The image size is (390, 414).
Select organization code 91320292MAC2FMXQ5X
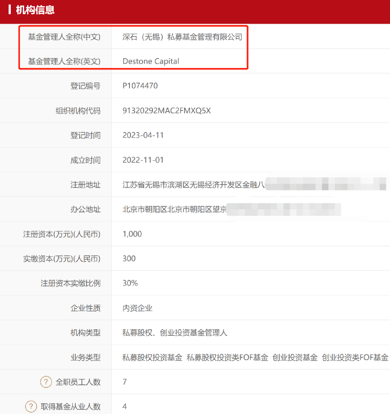click(x=167, y=111)
